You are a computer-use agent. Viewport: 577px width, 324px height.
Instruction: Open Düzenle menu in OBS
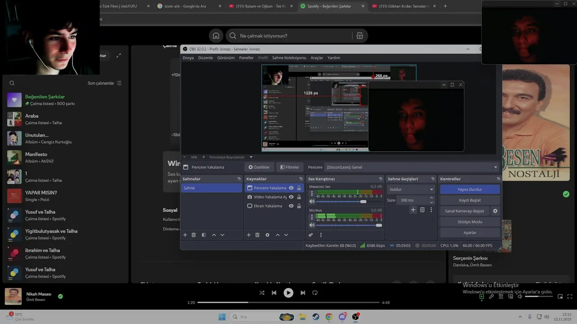click(206, 58)
